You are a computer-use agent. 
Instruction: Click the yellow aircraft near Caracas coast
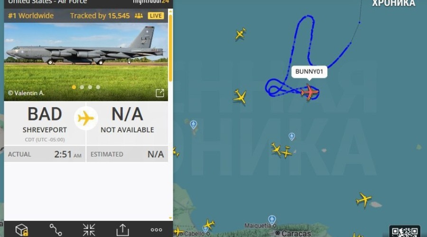209,224
